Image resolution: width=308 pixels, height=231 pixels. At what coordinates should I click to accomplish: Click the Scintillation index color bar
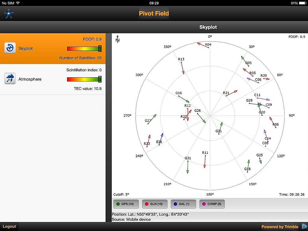coord(84,79)
